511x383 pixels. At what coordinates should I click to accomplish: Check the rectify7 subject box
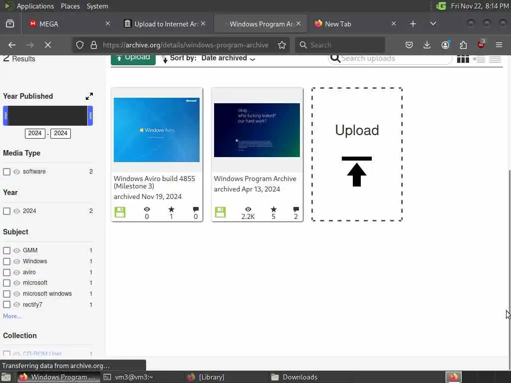point(6,305)
